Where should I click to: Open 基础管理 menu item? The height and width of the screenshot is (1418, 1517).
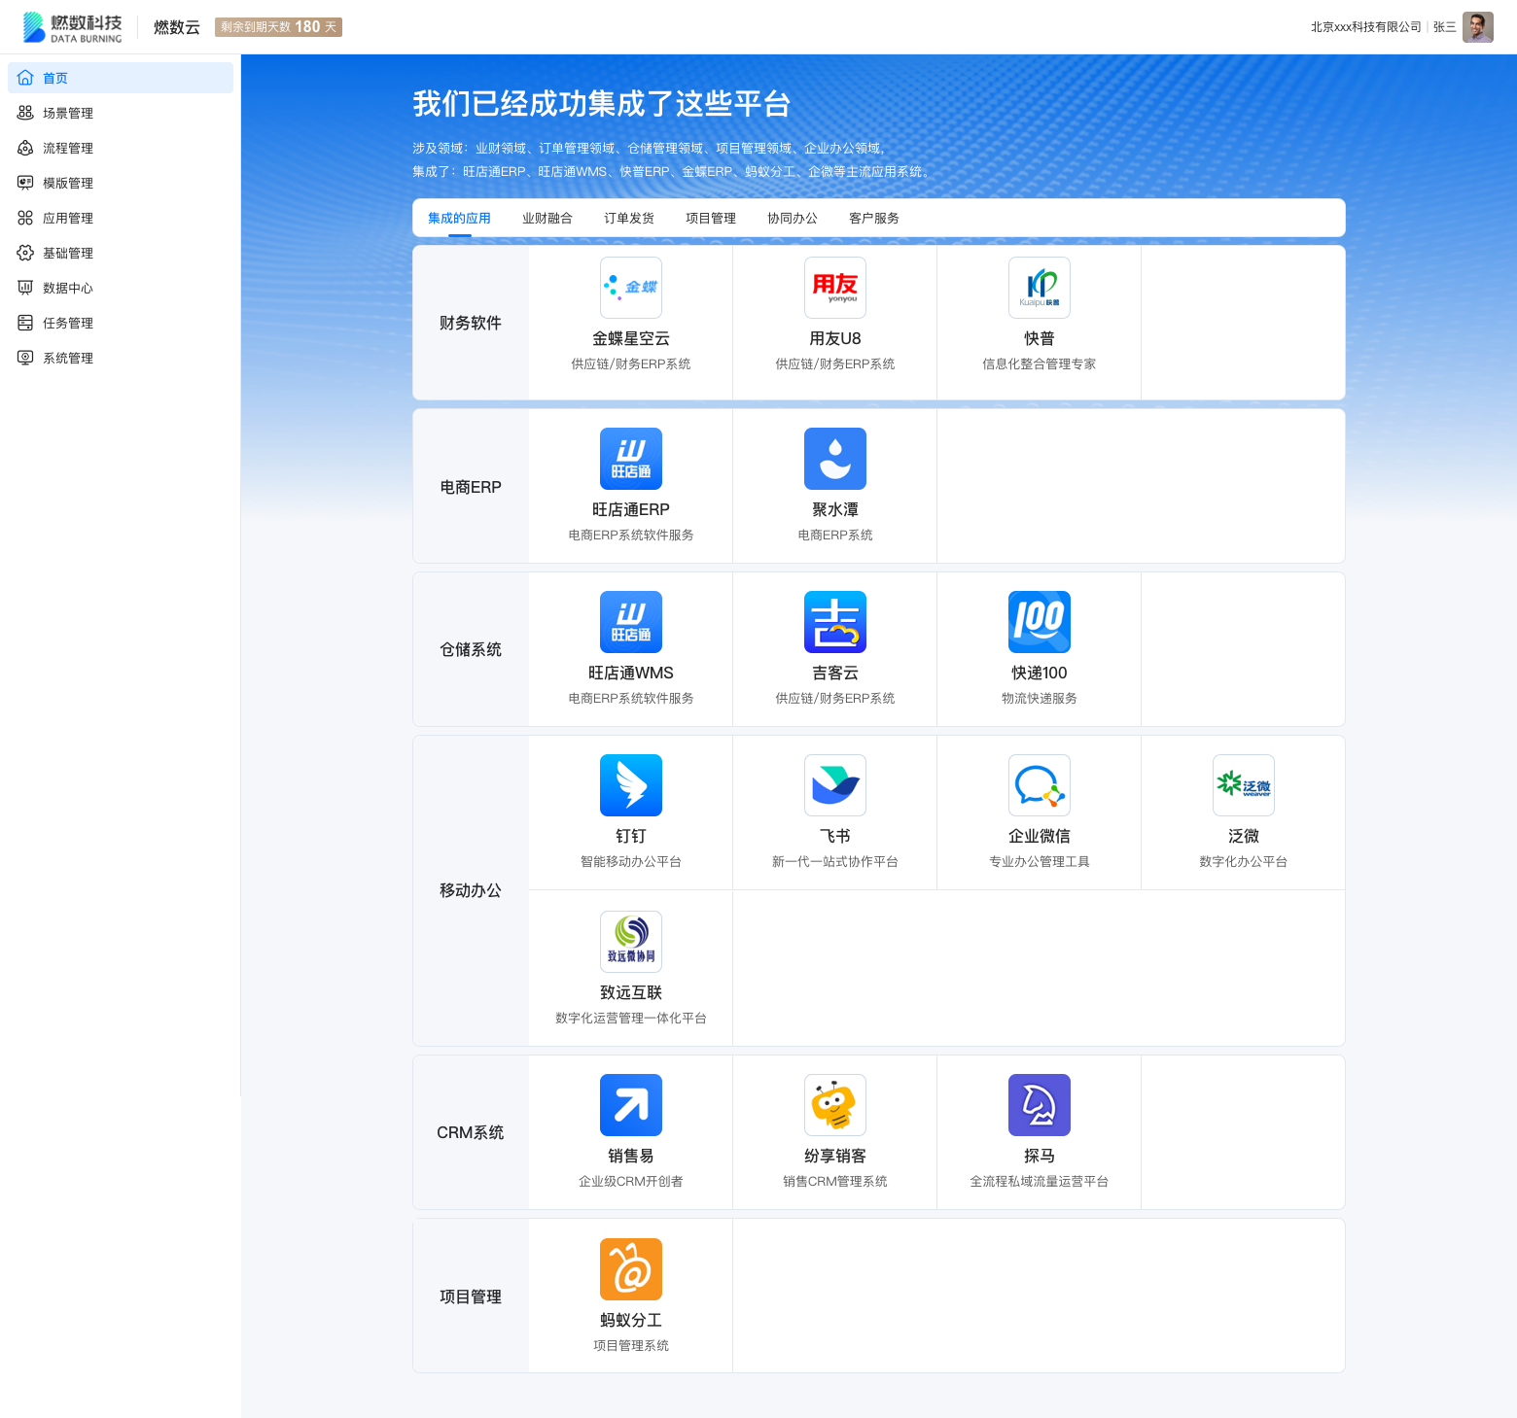point(121,253)
